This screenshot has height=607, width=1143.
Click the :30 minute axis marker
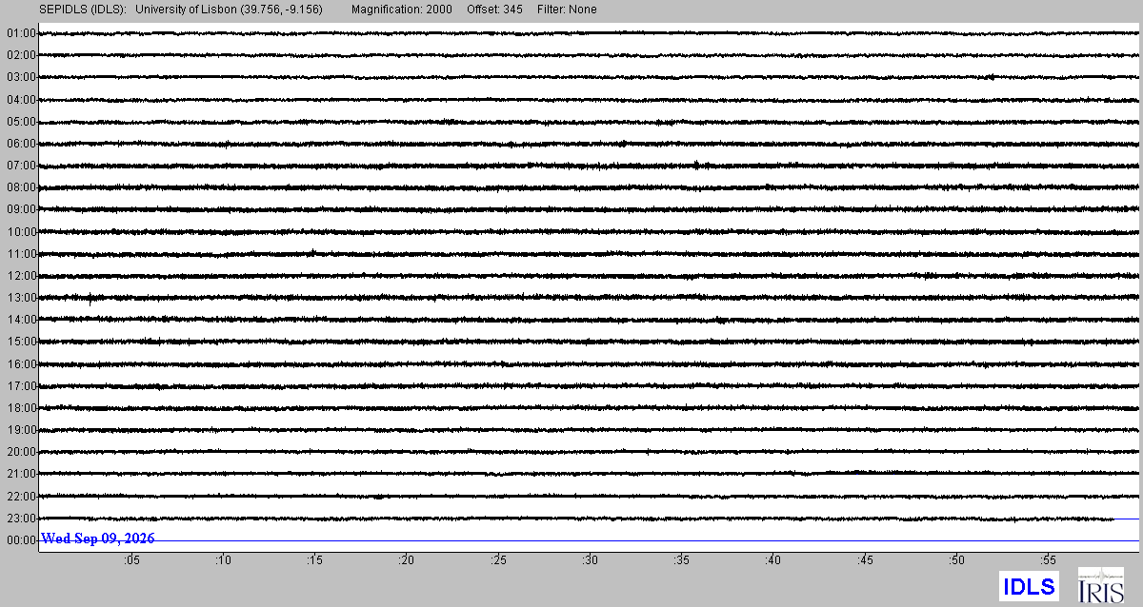pyautogui.click(x=591, y=561)
